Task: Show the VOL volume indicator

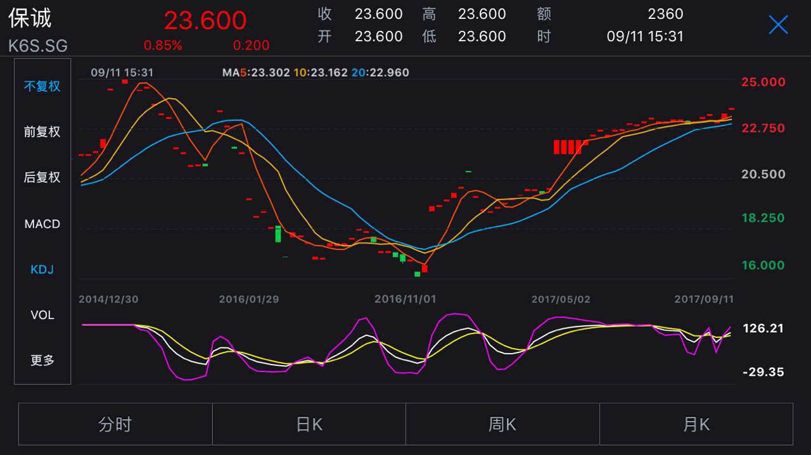Action: tap(42, 315)
